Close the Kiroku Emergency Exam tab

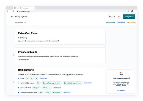(x=33, y=8)
